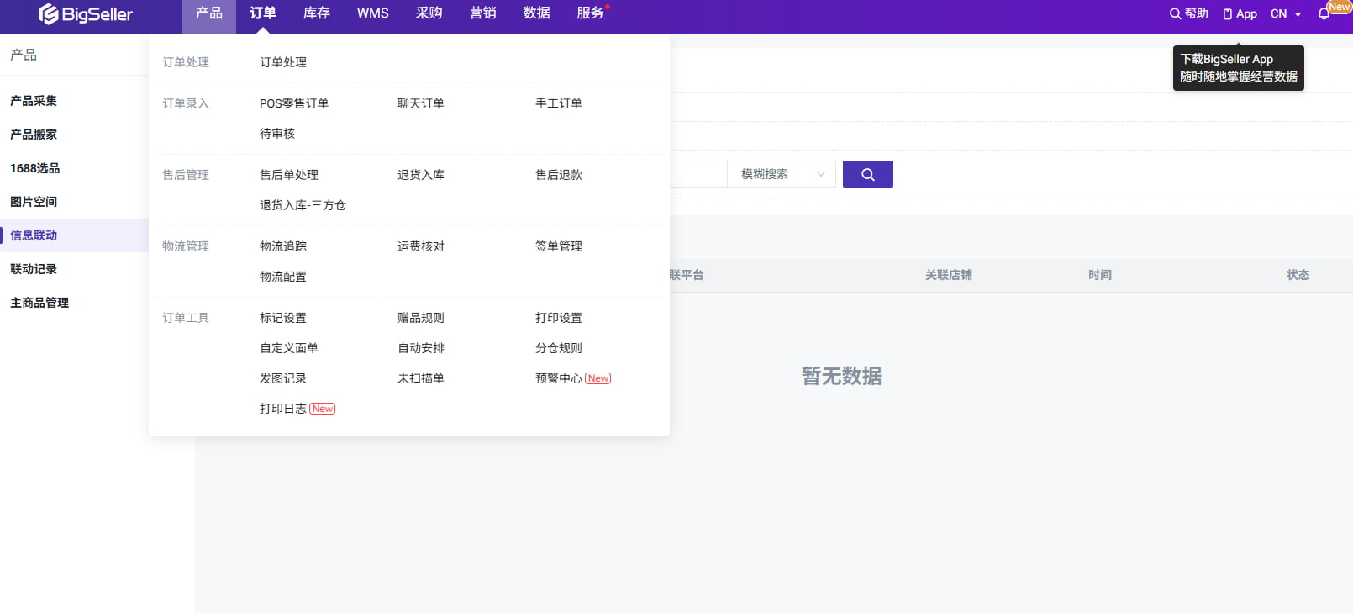The height and width of the screenshot is (613, 1353).
Task: Select 产品搬家 in the sidebar
Action: click(x=34, y=135)
